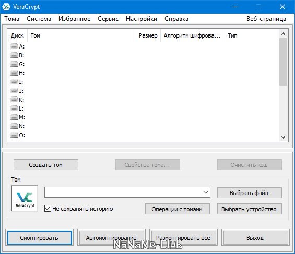Open the Избранное menu
295x254 pixels.
pyautogui.click(x=75, y=19)
